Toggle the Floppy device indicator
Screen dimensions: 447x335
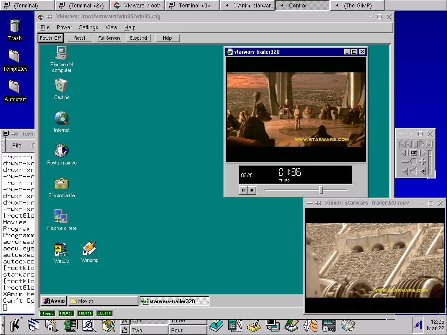tap(47, 313)
